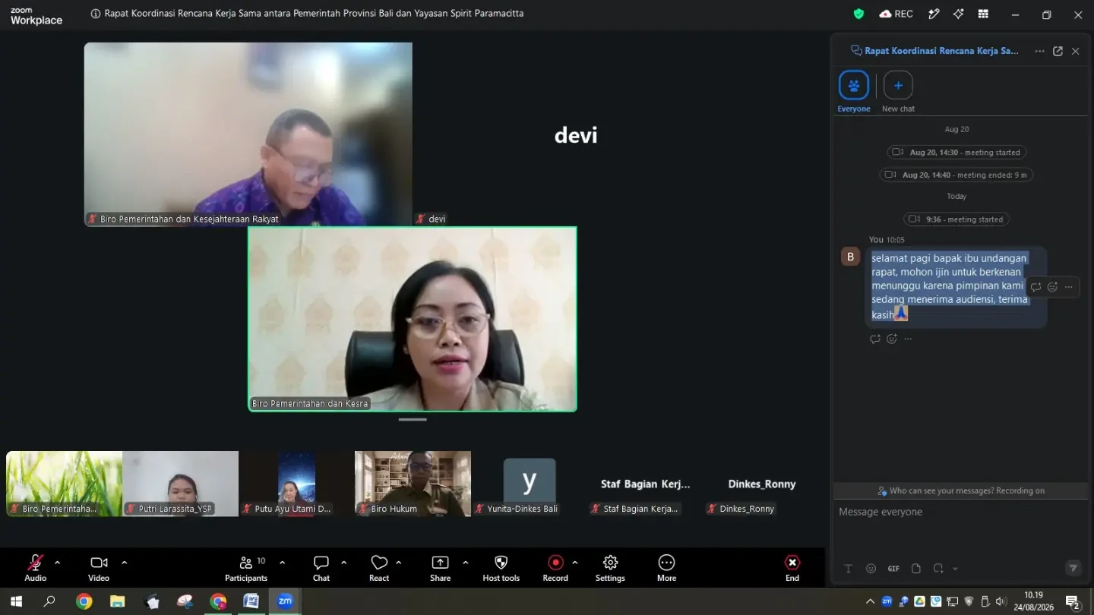Viewport: 1094px width, 615px height.
Task: End the meeting
Action: click(x=792, y=563)
